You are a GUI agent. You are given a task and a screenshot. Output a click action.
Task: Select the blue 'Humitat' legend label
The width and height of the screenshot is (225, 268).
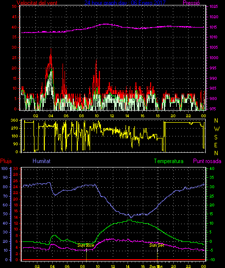(41, 161)
